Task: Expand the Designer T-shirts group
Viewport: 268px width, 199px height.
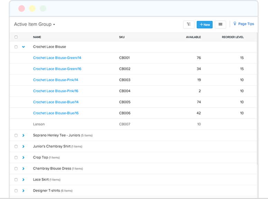Action: coord(24,191)
